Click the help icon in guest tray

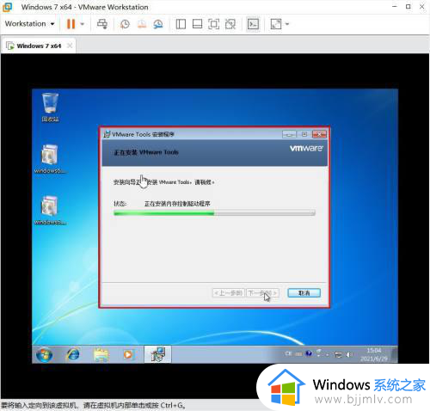pyautogui.click(x=309, y=353)
